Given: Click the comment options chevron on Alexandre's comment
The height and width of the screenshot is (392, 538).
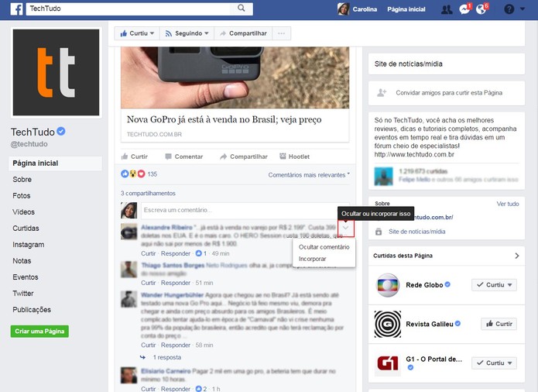Looking at the screenshot, I should click(345, 228).
